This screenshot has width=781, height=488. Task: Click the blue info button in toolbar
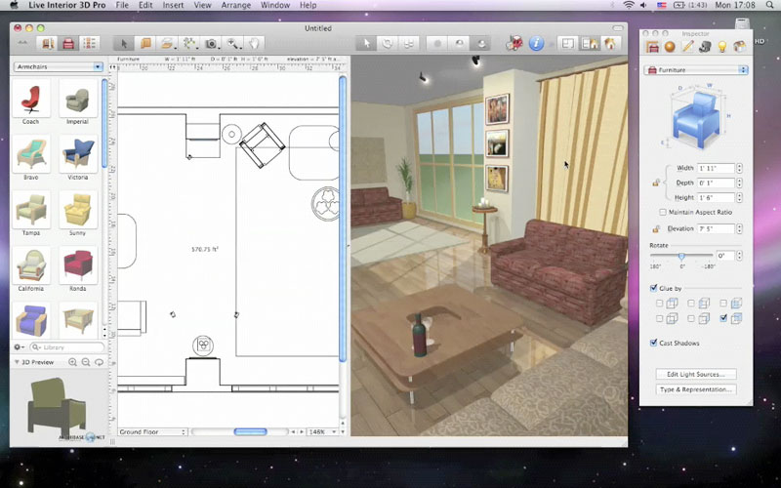536,43
